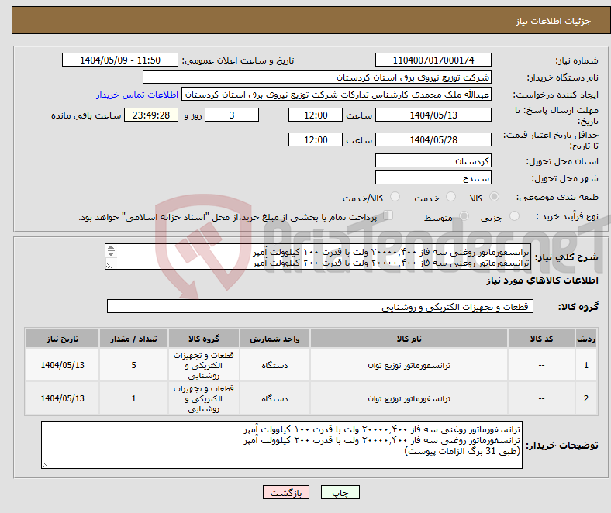Click the تاریخ نیاز column header
Viewport: 611px width, 513px height.
(62, 339)
